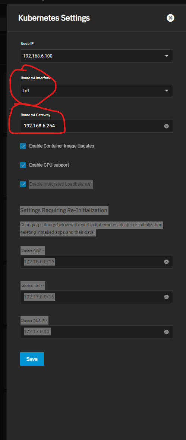Clear the Cluster DNS IP value

(166, 332)
